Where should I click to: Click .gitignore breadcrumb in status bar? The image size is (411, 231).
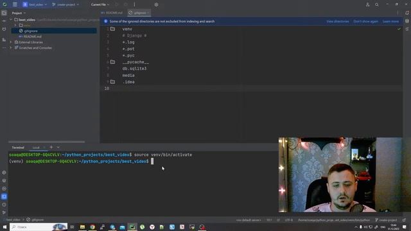click(x=35, y=219)
